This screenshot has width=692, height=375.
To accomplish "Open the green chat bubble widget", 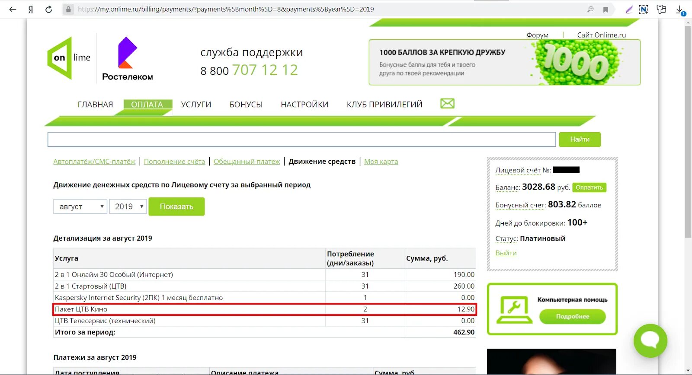I will coord(650,340).
